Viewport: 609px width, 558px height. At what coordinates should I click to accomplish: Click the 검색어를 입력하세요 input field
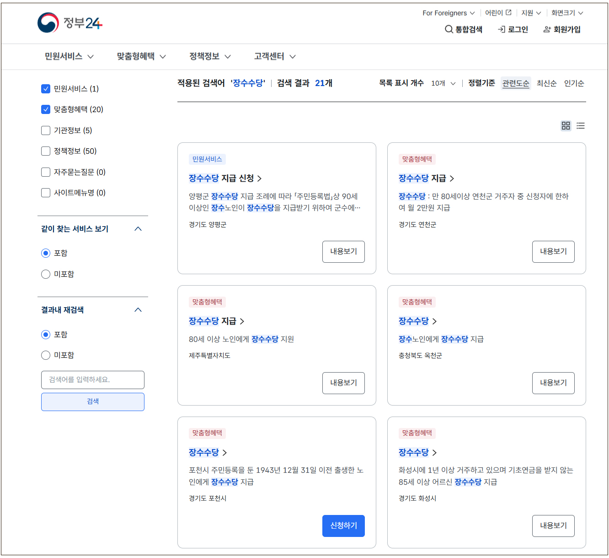coord(92,379)
